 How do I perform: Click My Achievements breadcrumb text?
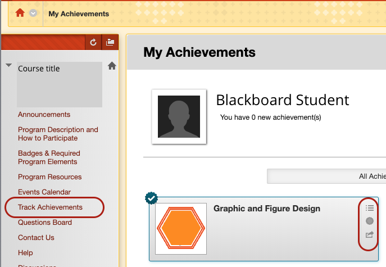click(79, 14)
